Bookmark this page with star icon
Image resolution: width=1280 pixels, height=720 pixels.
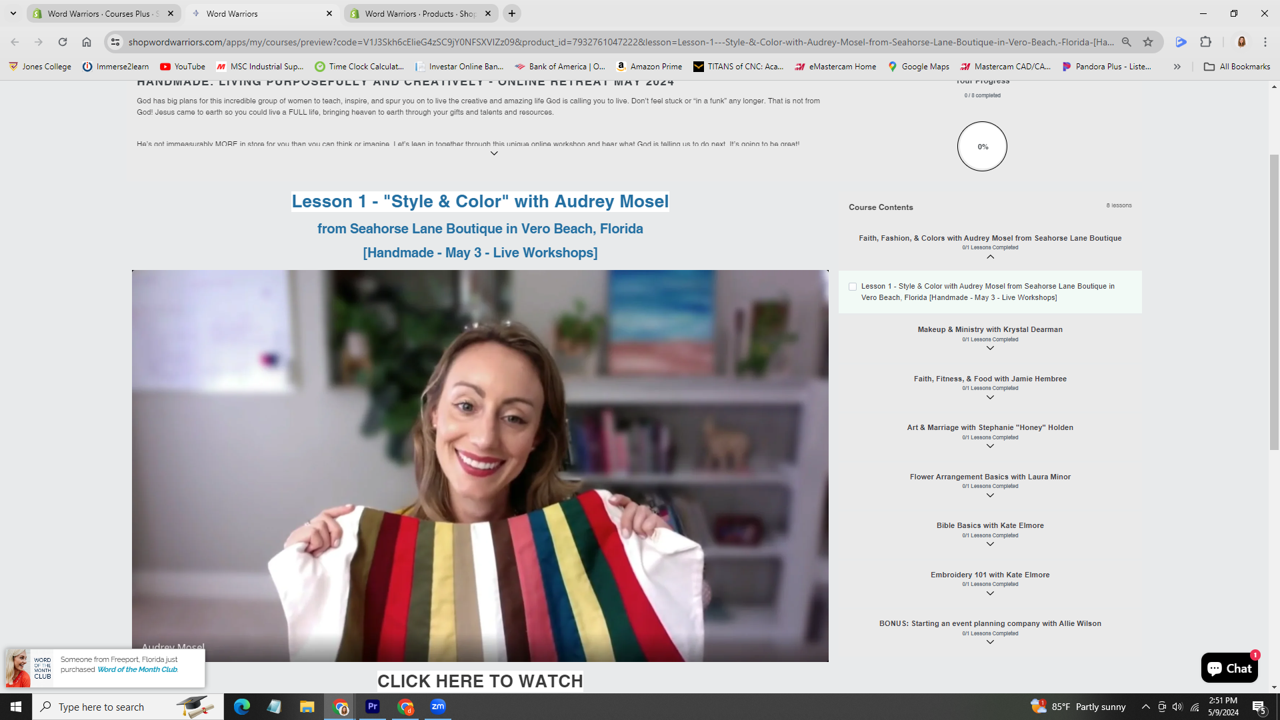coord(1148,42)
